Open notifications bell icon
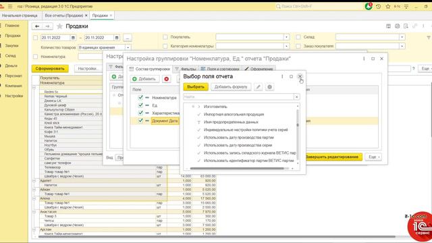The width and height of the screenshot is (432, 243). pyautogui.click(x=369, y=6)
